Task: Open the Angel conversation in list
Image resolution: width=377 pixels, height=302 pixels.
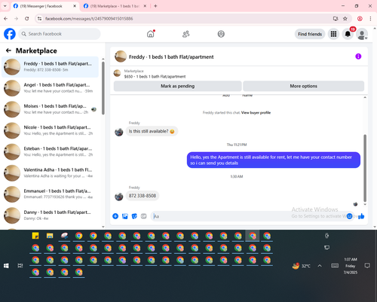Action: point(50,88)
